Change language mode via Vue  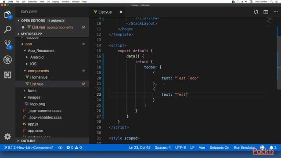click(x=202, y=147)
